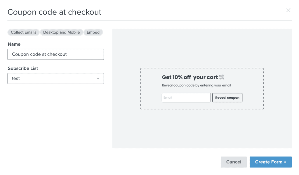Screen dimensions: 299x175
Task: Click the Name field label
Action: (x=14, y=44)
